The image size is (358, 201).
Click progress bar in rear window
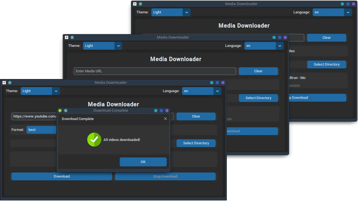pyautogui.click(x=295, y=86)
